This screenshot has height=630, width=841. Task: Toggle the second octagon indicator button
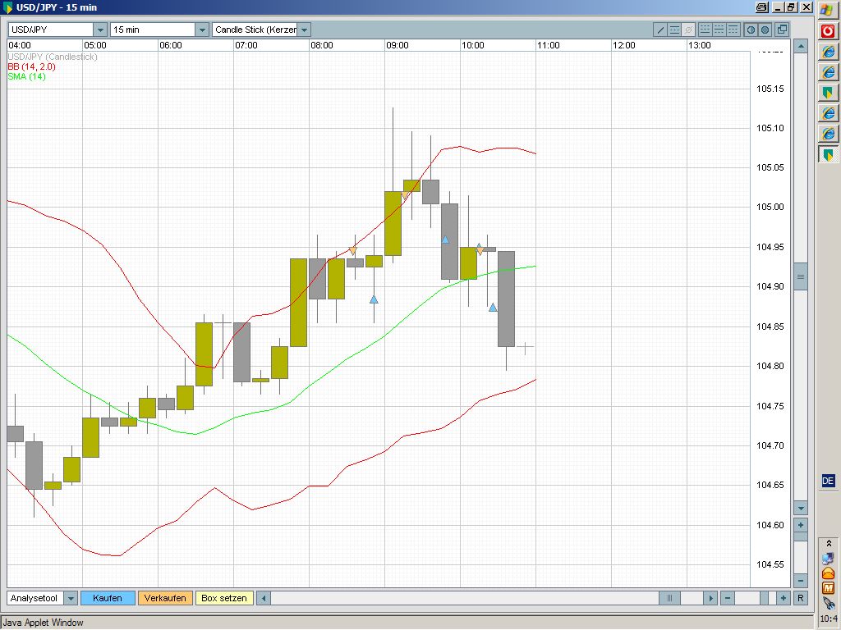coord(765,30)
